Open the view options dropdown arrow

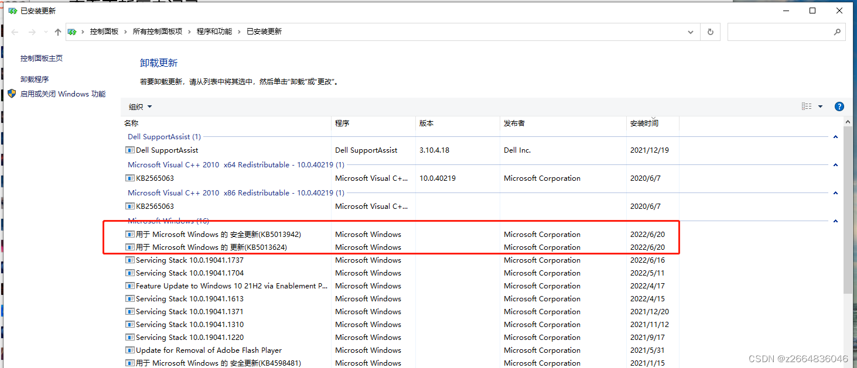pos(820,106)
